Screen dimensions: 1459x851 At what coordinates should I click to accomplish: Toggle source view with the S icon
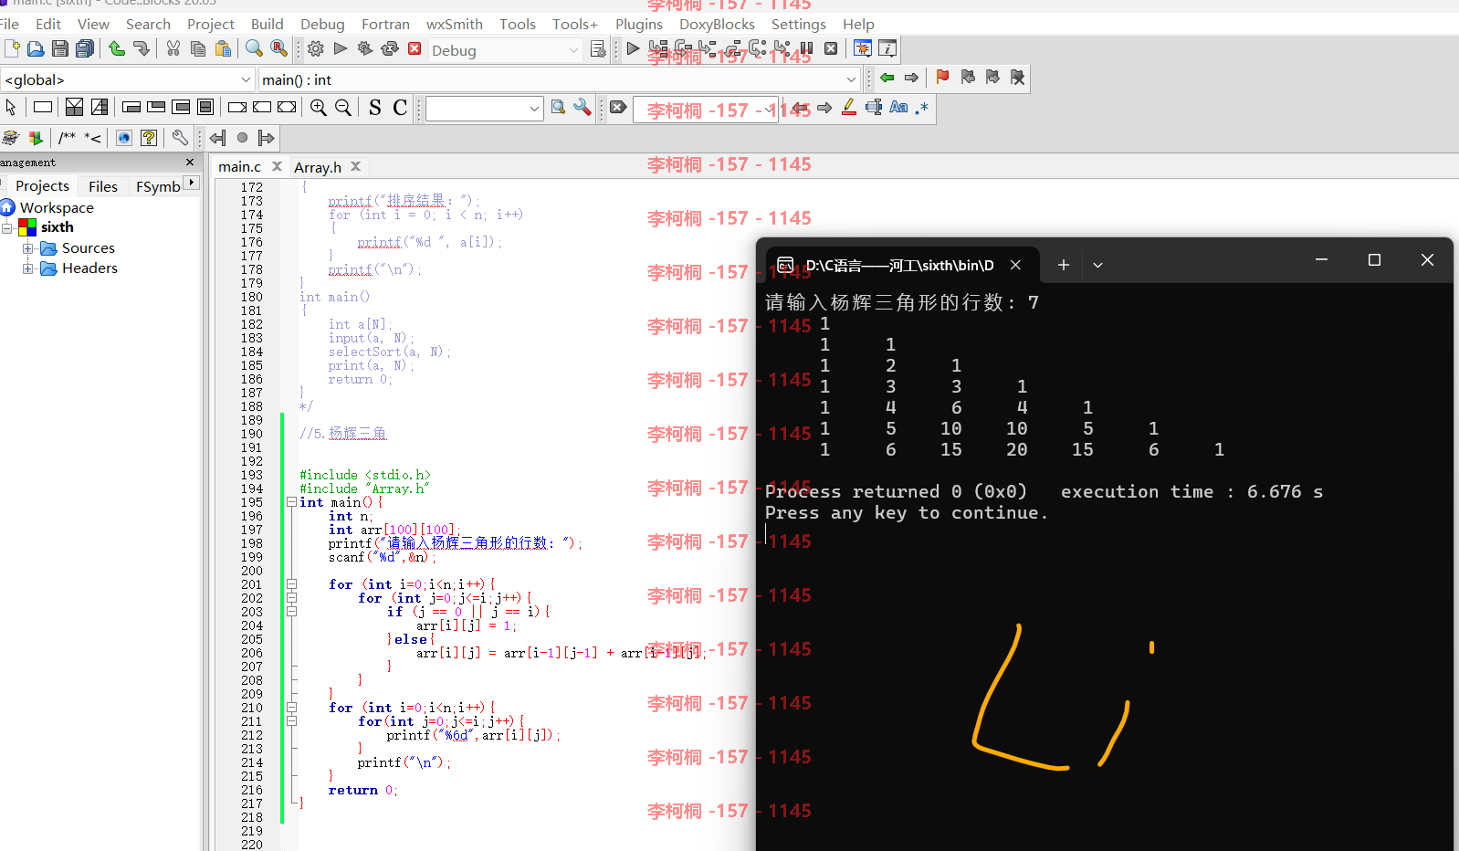pos(375,108)
